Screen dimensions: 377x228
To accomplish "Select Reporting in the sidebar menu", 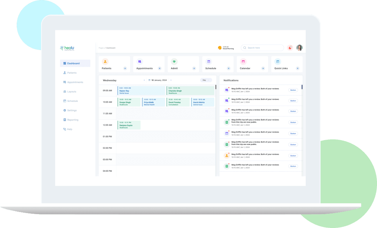I will [73, 120].
